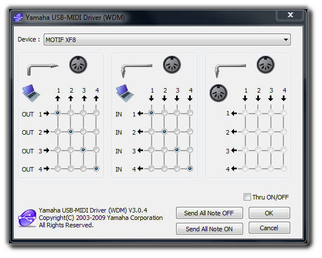The width and height of the screenshot is (322, 258).
Task: Click the cable icon in the Thru panel
Action: pos(230,70)
